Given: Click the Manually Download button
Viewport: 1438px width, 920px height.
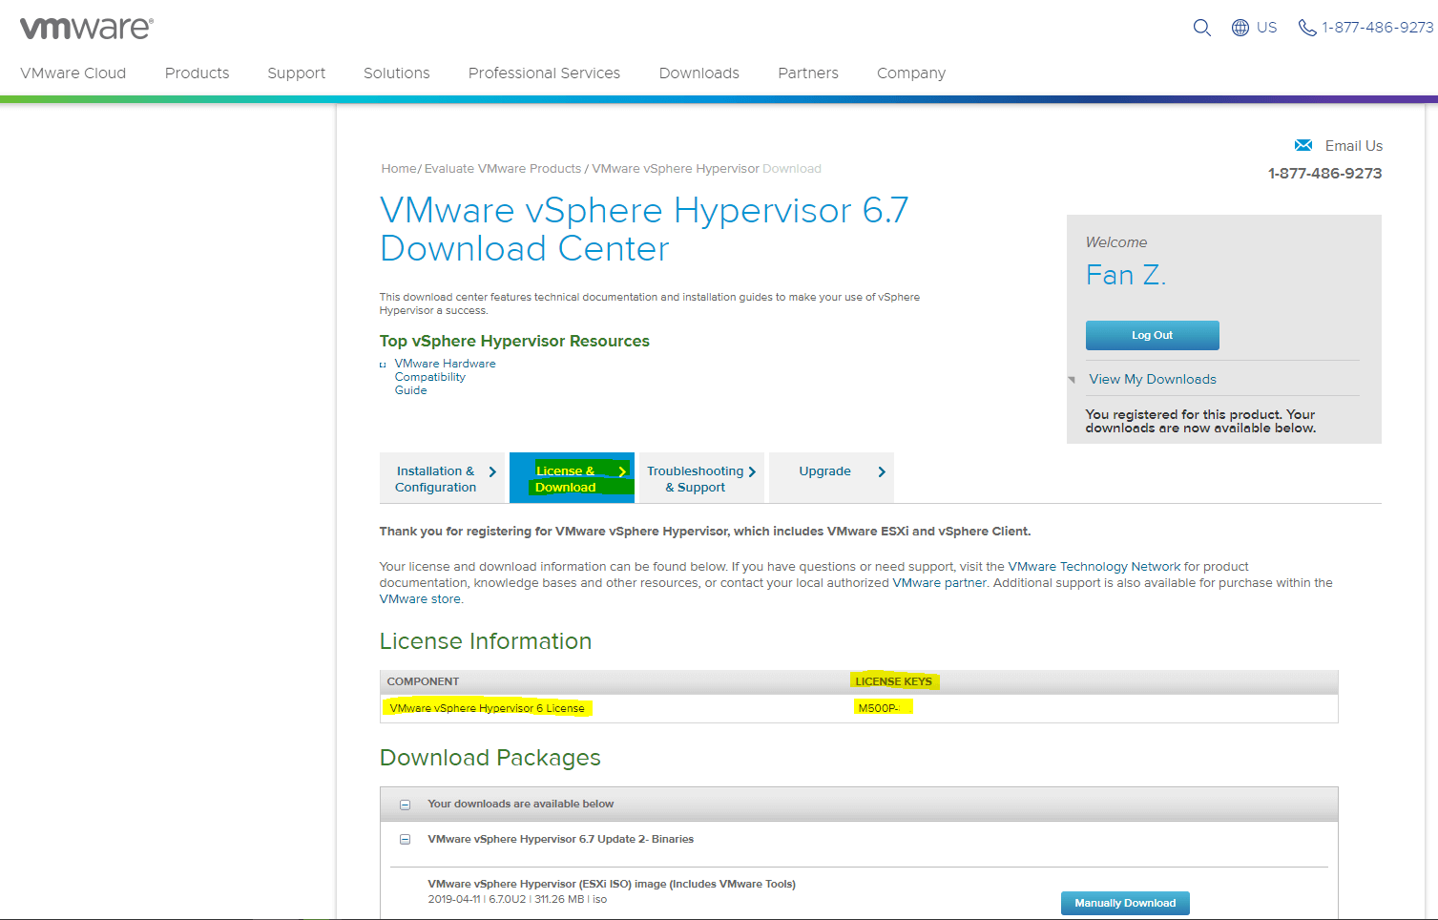Looking at the screenshot, I should click(x=1125, y=903).
